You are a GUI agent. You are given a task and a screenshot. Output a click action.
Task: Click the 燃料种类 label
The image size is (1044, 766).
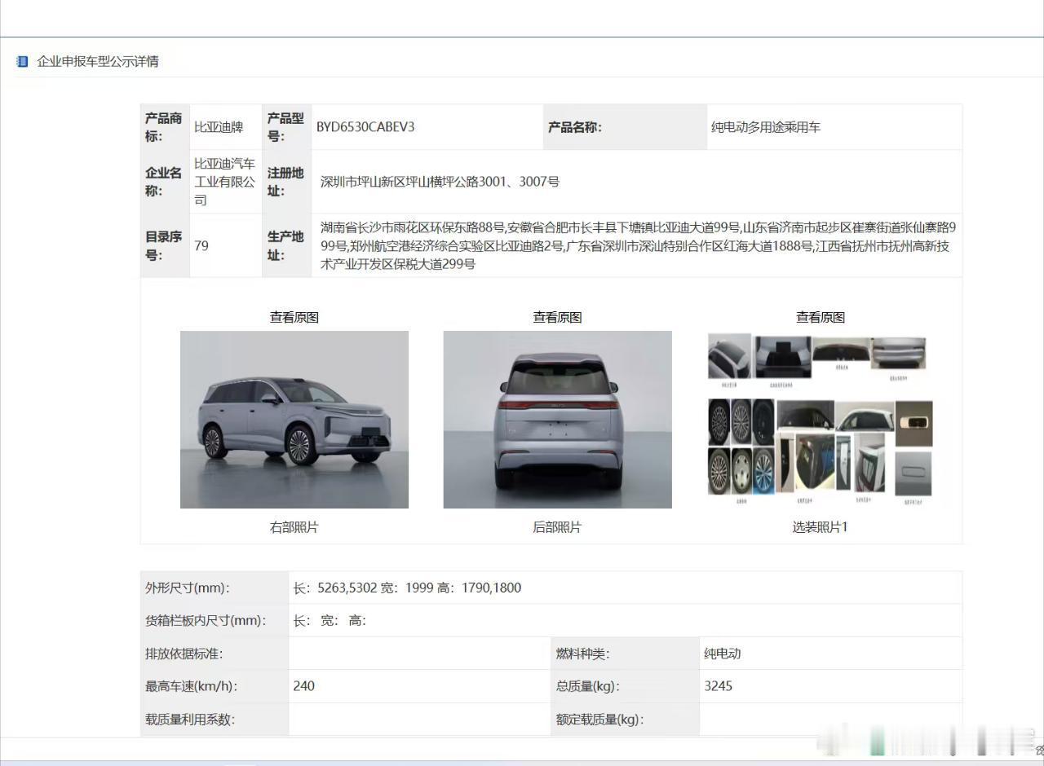pyautogui.click(x=583, y=654)
